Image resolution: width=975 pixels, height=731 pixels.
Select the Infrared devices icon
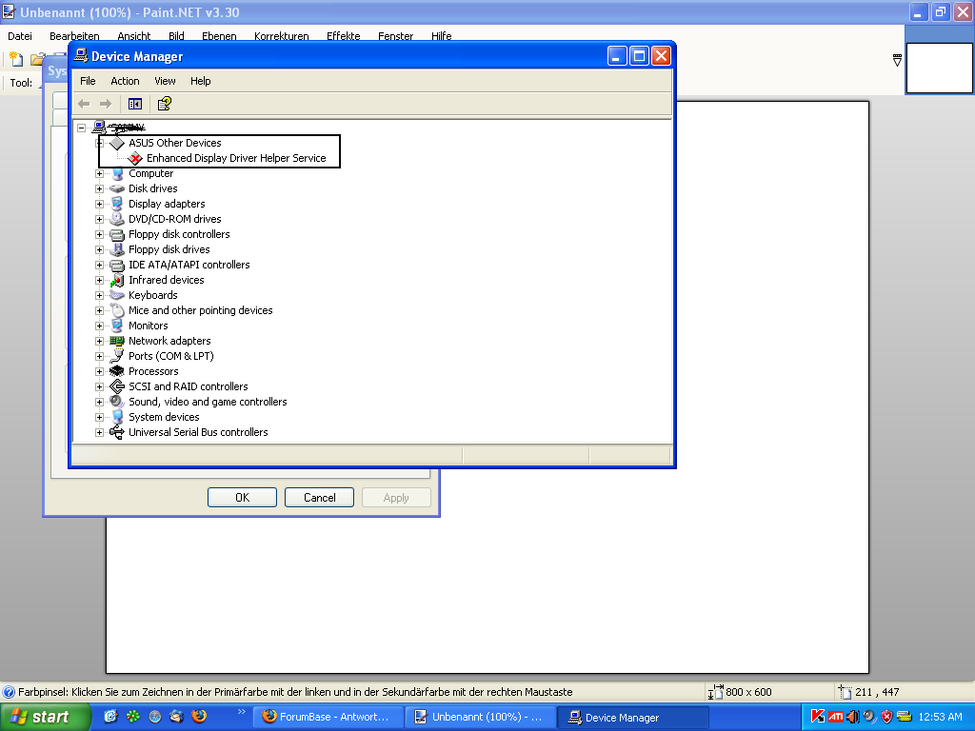(117, 281)
